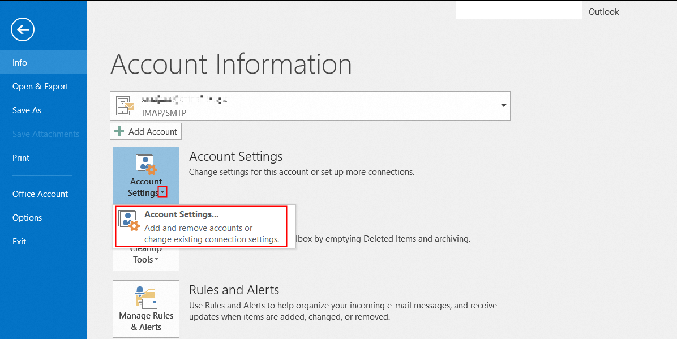
Task: Open the Cleanup Tools dropdown
Action: pyautogui.click(x=146, y=259)
